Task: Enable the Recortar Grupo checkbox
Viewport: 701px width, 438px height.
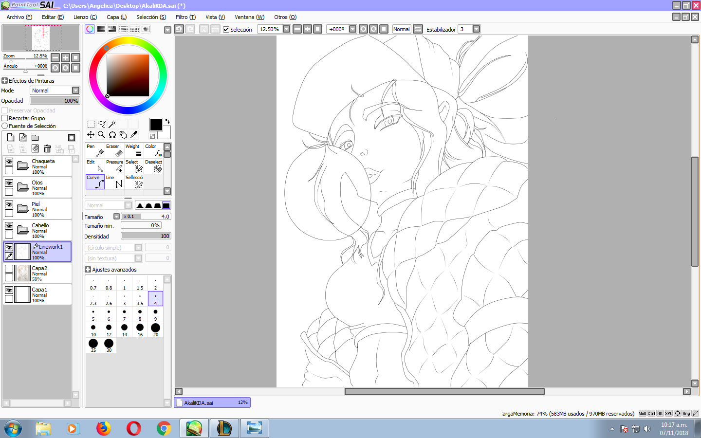Action: (x=5, y=118)
